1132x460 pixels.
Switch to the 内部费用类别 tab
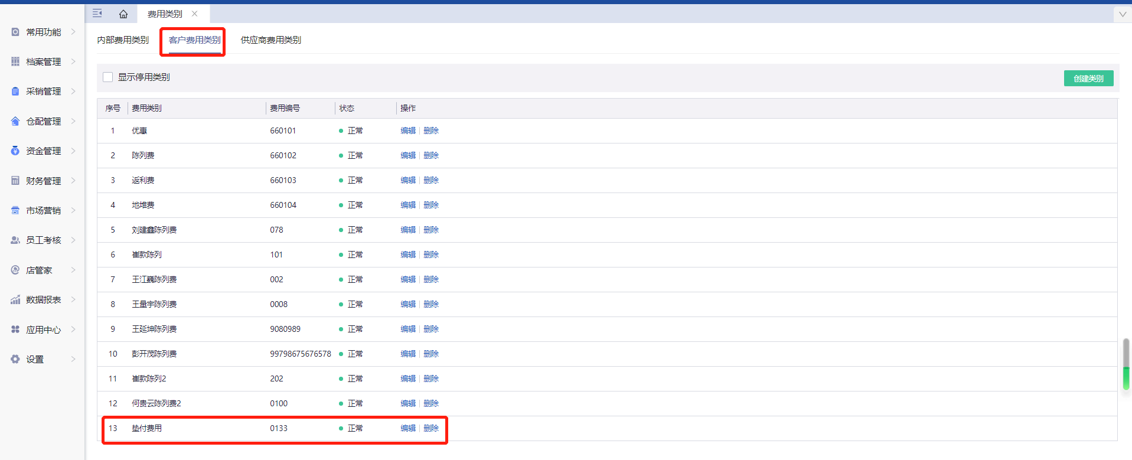click(x=123, y=40)
